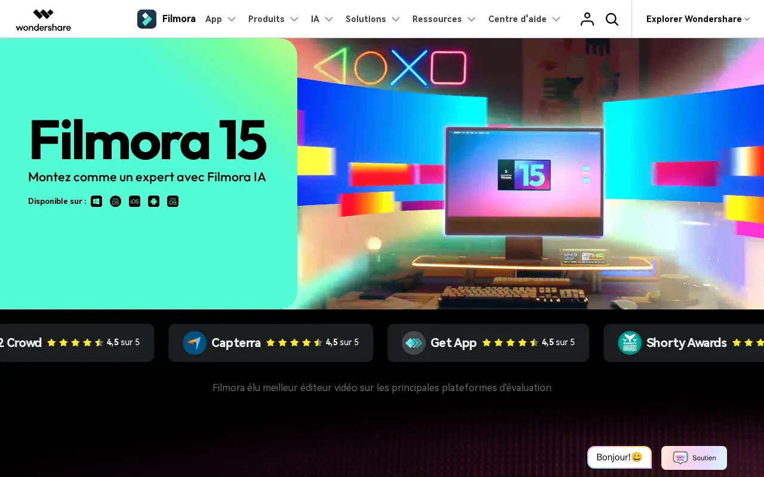Select the iPadOS platform icon
The height and width of the screenshot is (477, 764).
tap(173, 202)
